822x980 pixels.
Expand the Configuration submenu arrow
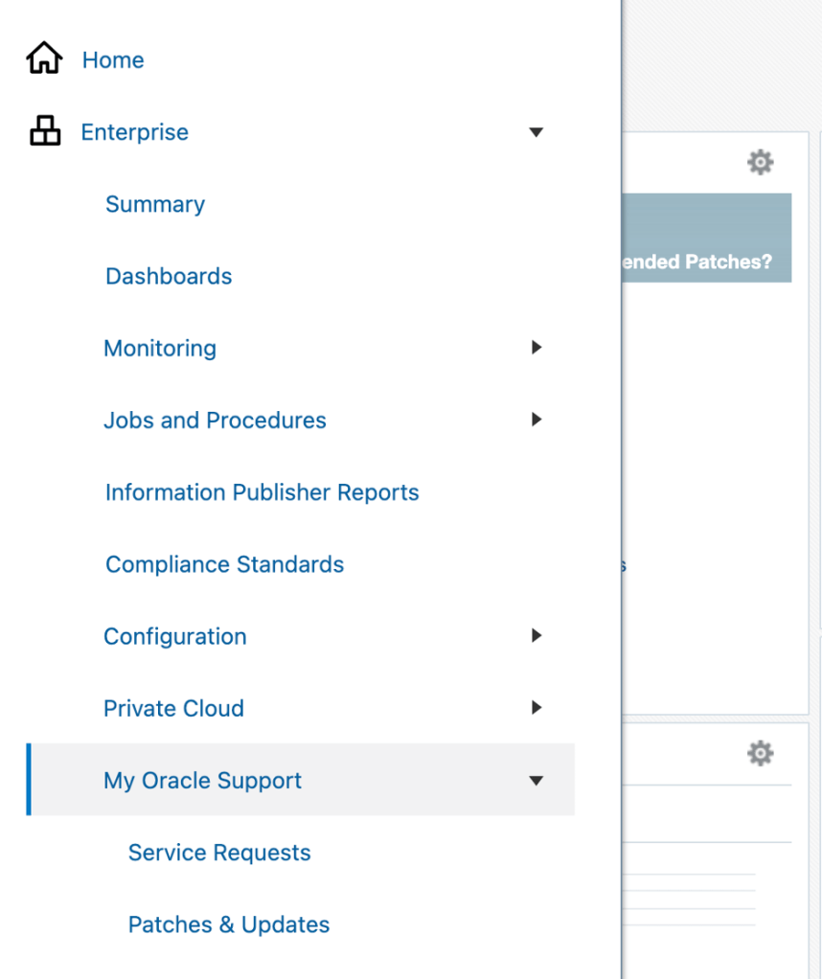point(536,636)
